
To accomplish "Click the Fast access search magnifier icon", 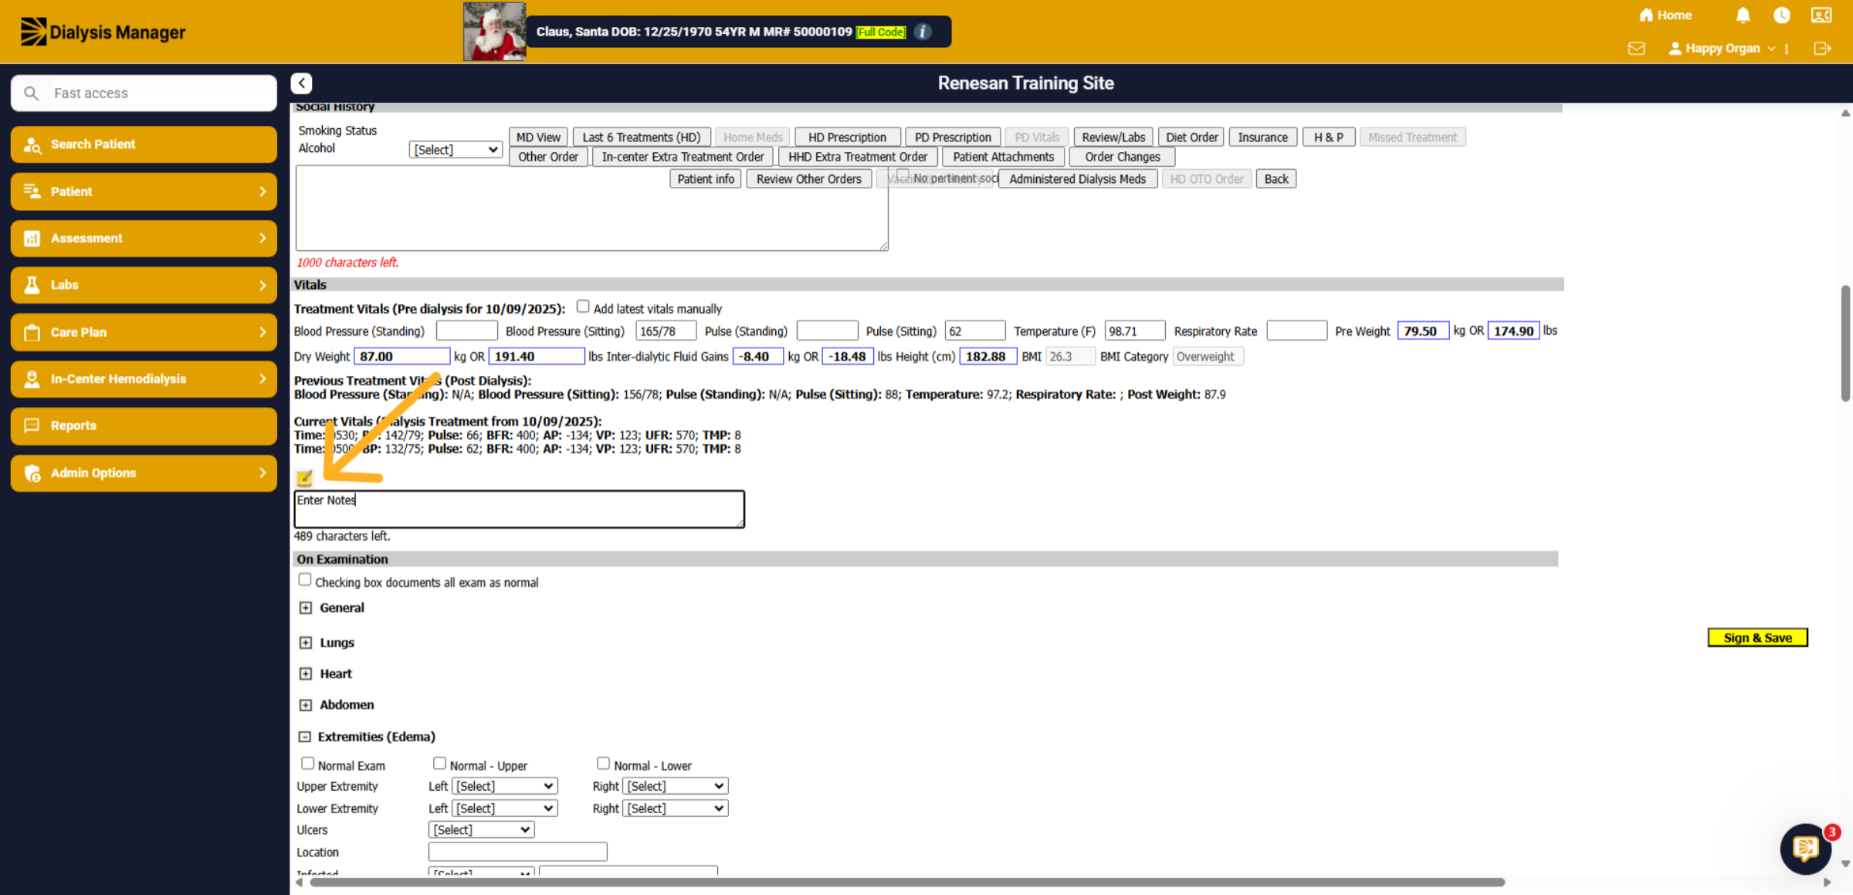I will (32, 93).
